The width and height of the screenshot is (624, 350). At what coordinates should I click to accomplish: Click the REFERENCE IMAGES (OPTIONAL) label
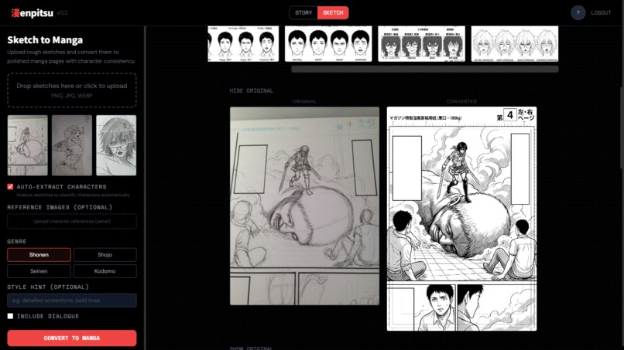tap(60, 207)
